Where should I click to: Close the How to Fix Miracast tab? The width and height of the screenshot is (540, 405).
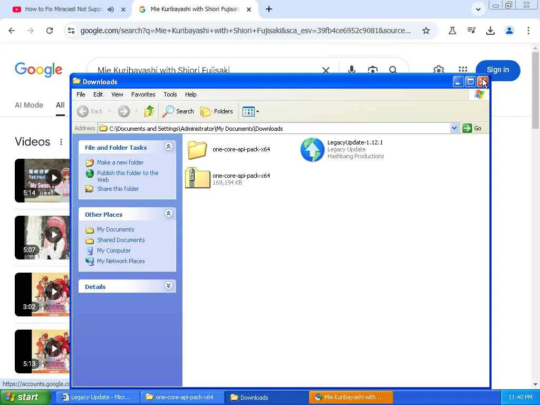pyautogui.click(x=123, y=9)
